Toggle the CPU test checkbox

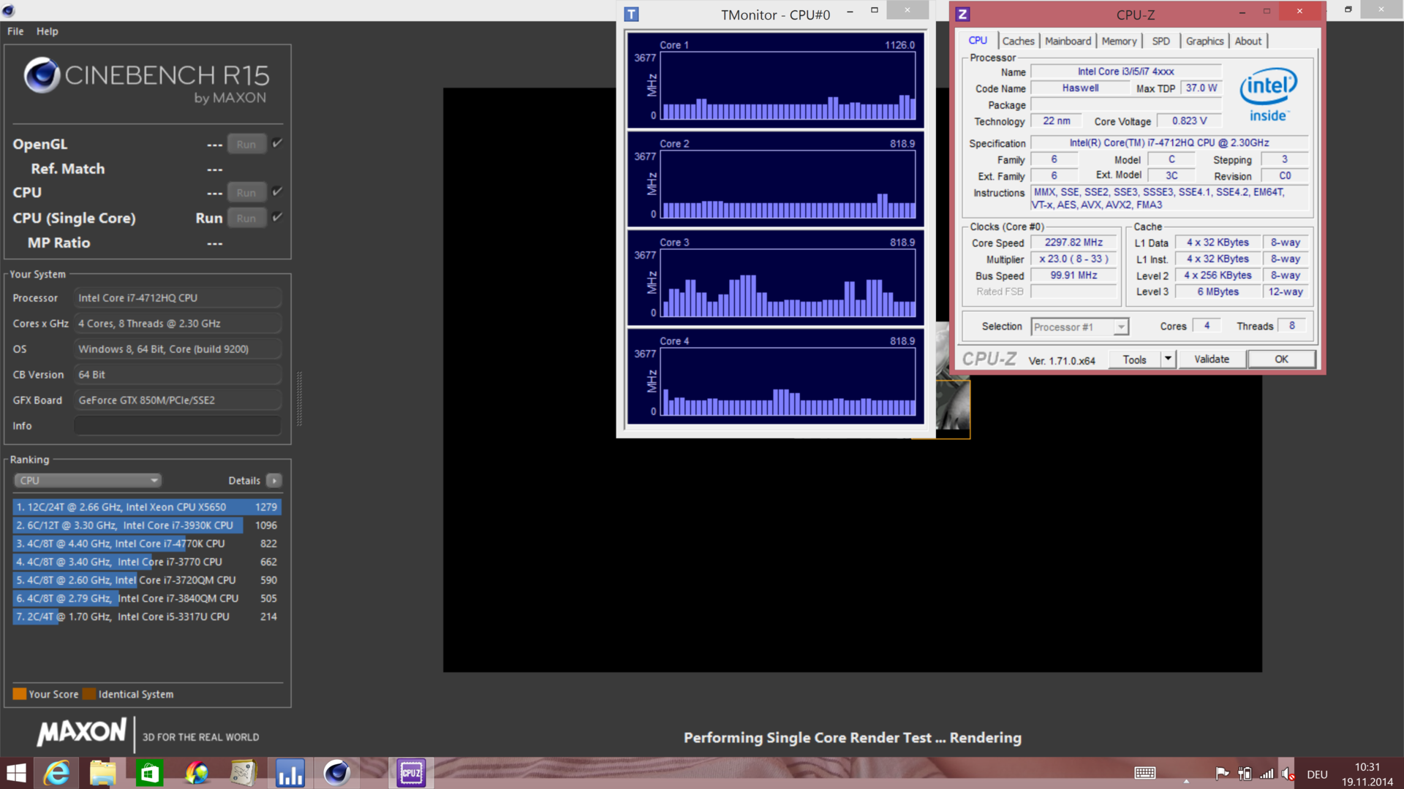pyautogui.click(x=277, y=191)
